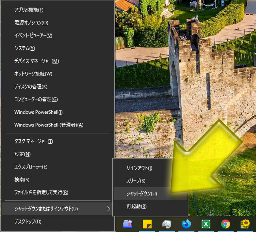Open エクスプローラー(E)
The height and width of the screenshot is (232, 256).
(58, 167)
